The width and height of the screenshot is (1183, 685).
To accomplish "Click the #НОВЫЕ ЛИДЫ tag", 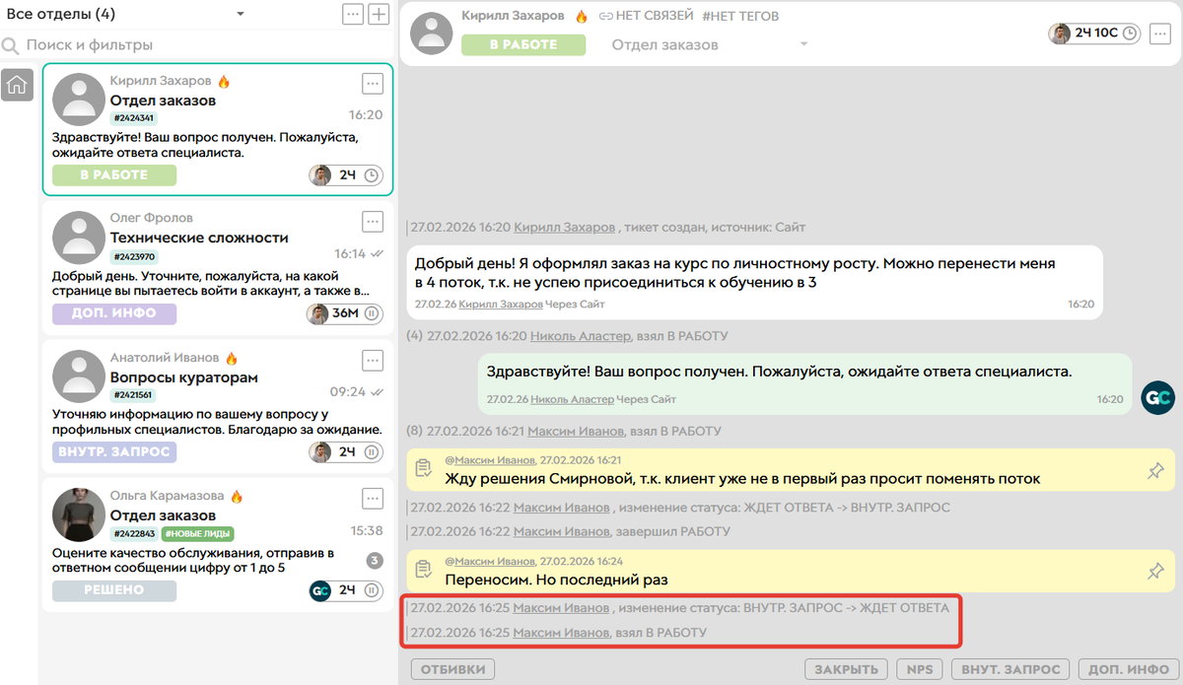I will [x=197, y=534].
